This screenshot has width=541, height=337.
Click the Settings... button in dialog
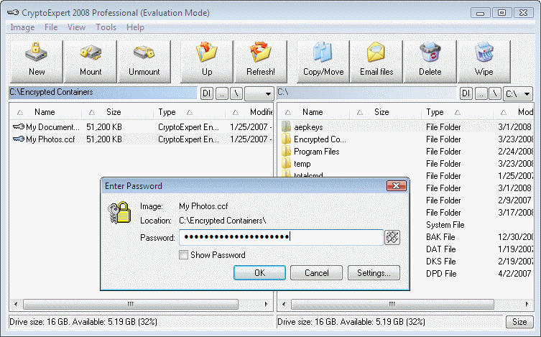click(373, 273)
